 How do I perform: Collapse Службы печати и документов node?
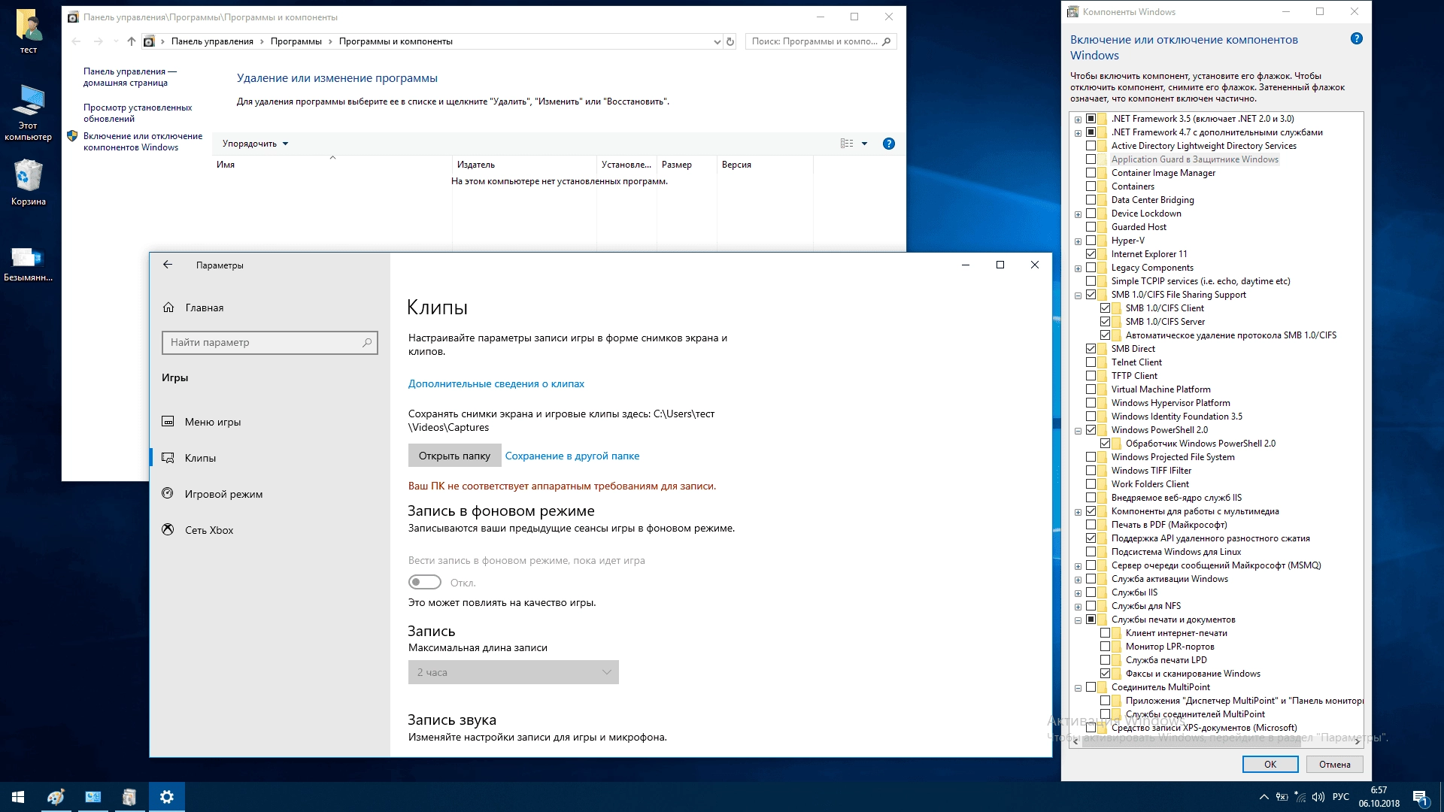tap(1078, 620)
